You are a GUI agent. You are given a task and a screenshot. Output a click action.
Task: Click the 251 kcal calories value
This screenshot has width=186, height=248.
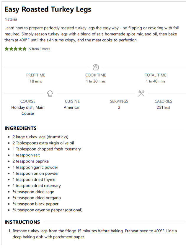point(163,107)
